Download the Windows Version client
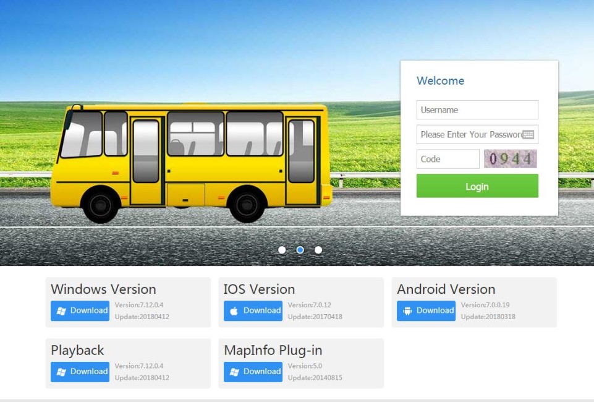Screen dimensions: 594x402 [80, 310]
